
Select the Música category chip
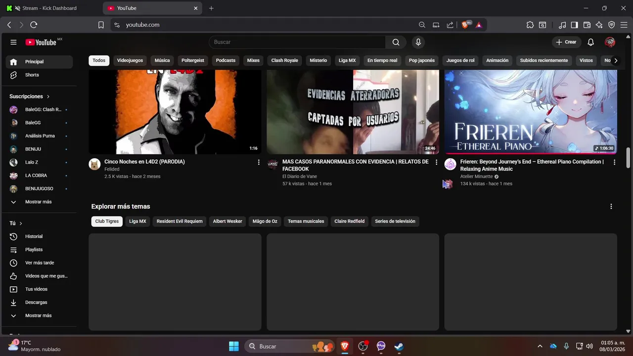(162, 60)
